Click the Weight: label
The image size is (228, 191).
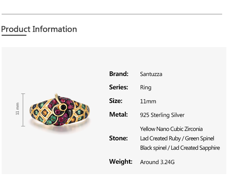[x=121, y=161]
